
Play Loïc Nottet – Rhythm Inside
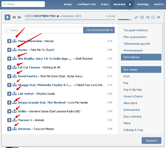tap(9, 94)
